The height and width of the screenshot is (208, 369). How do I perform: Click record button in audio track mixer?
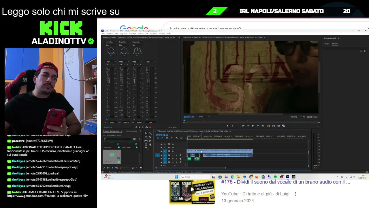(x=150, y=127)
